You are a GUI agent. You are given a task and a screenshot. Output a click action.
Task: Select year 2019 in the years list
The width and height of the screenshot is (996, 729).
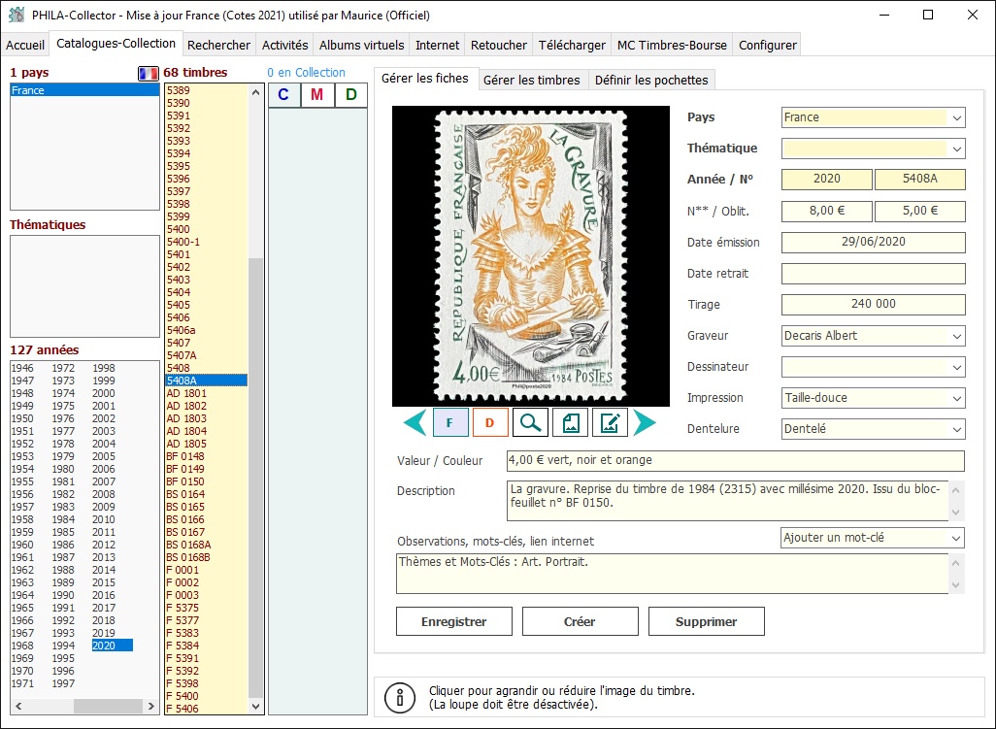pos(104,633)
